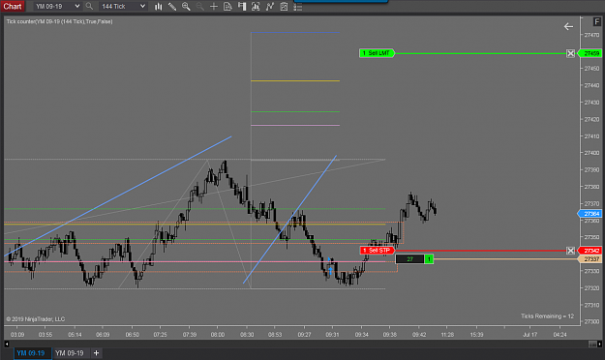Open the YM 09-19 instrument dropdown
605x360 pixels.
57,6
